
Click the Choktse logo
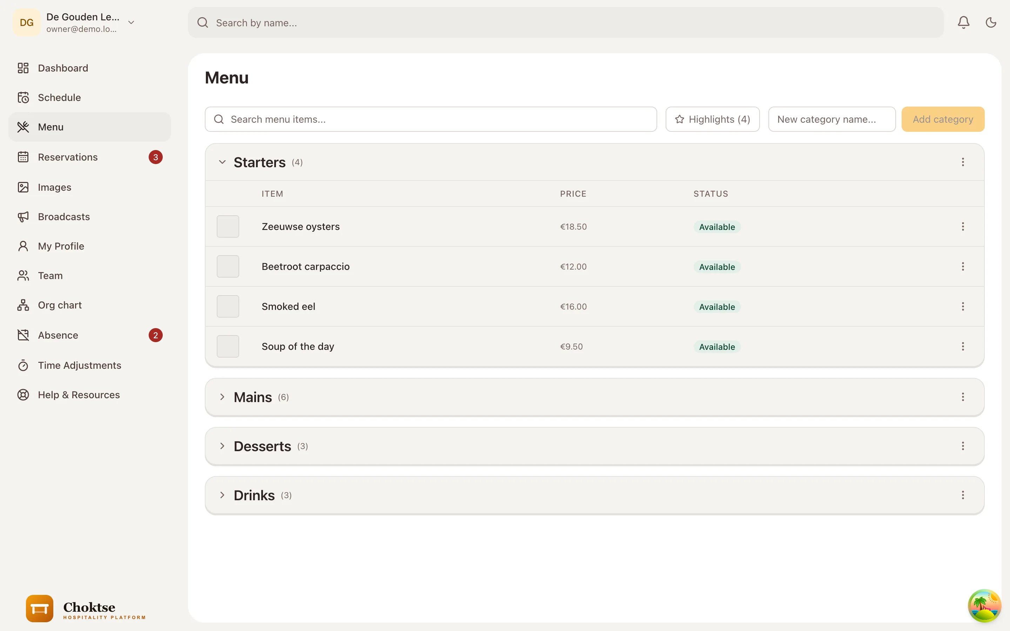tap(86, 609)
